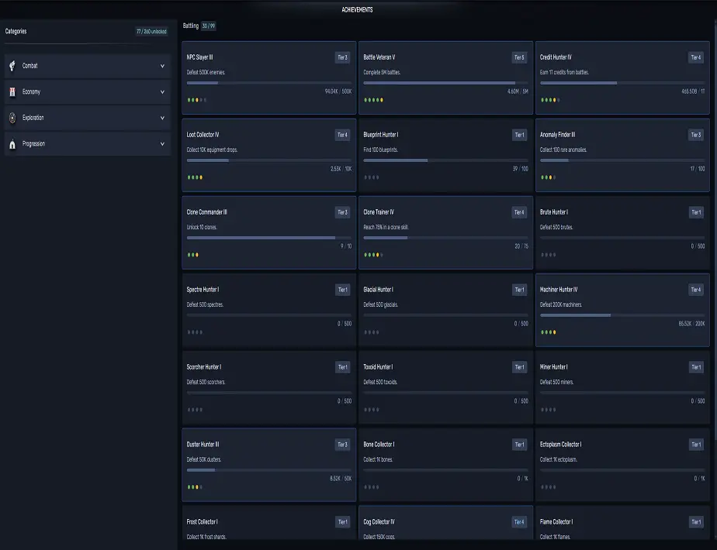The height and width of the screenshot is (550, 717).
Task: Click the tier dots on Bruta Hunter I
Action: (549, 255)
